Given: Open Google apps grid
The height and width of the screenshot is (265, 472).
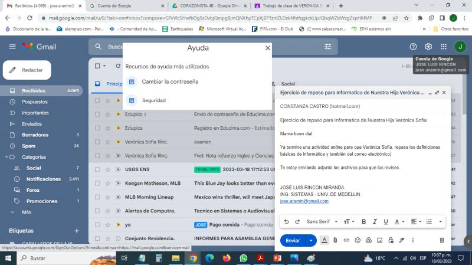Looking at the screenshot, I should 444,47.
